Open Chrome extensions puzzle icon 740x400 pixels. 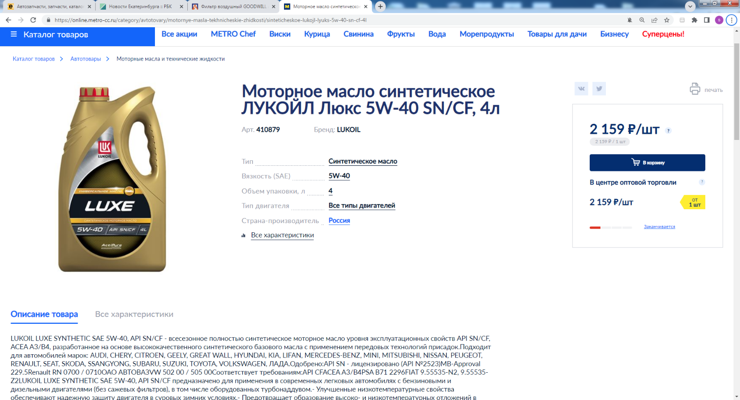pyautogui.click(x=694, y=20)
